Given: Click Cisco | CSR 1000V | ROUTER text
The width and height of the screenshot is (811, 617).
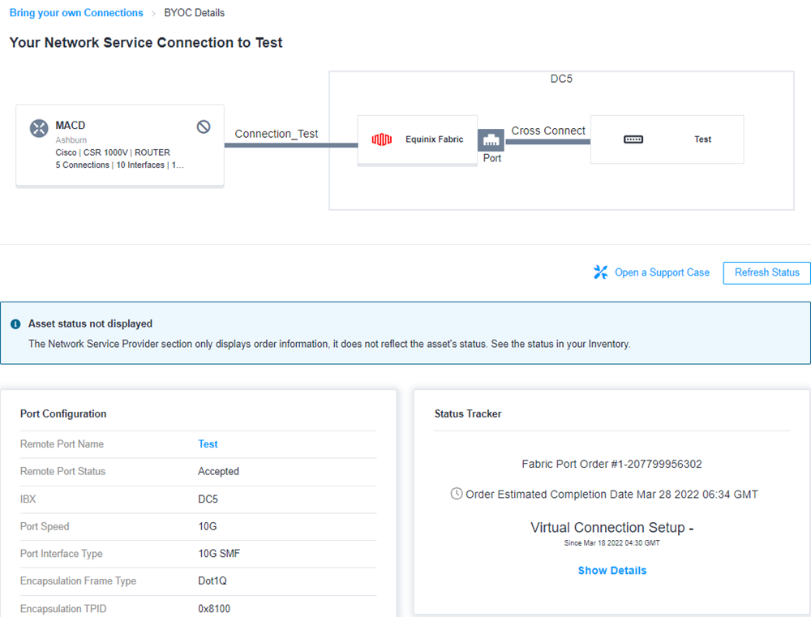Looking at the screenshot, I should [x=113, y=152].
